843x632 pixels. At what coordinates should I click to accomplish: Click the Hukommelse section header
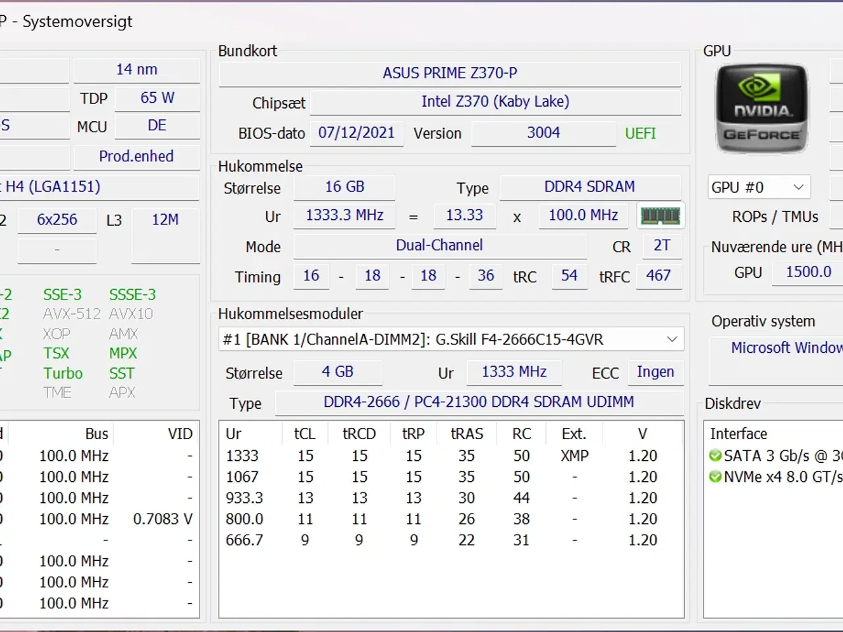click(261, 167)
